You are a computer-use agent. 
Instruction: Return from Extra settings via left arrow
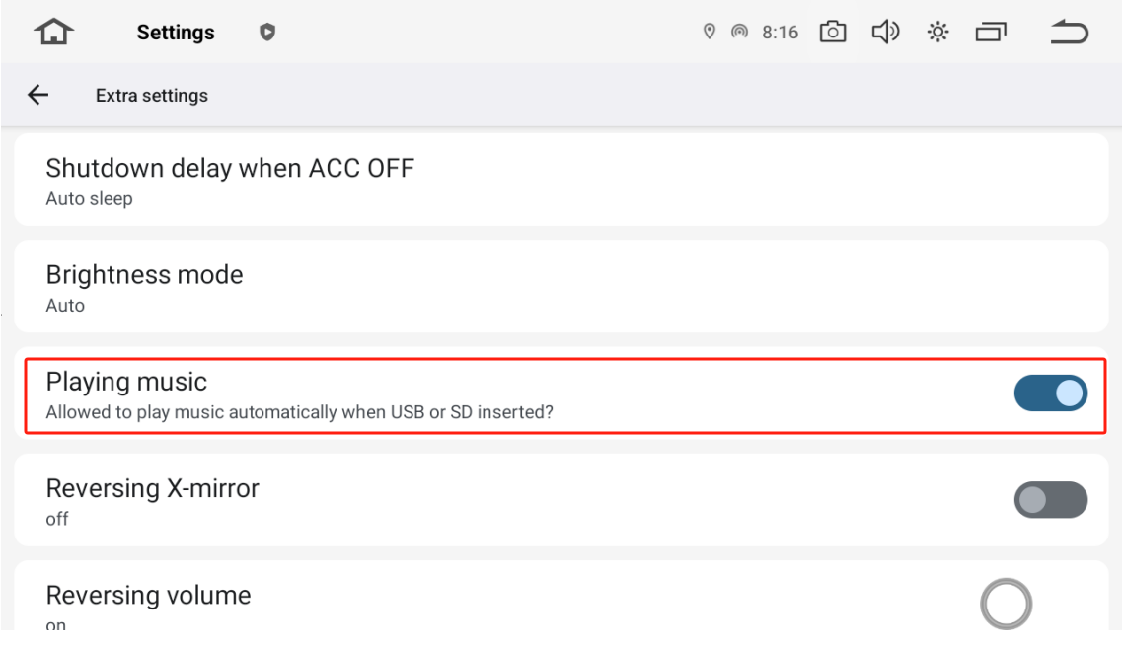point(37,95)
